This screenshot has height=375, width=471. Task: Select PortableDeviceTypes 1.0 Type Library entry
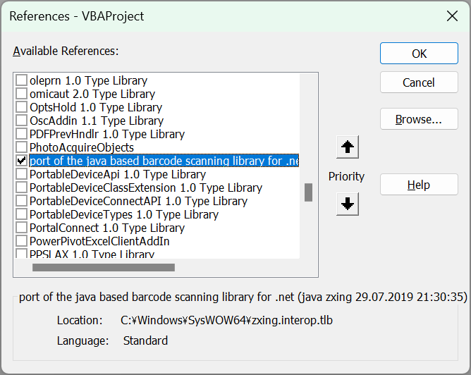pyautogui.click(x=124, y=214)
